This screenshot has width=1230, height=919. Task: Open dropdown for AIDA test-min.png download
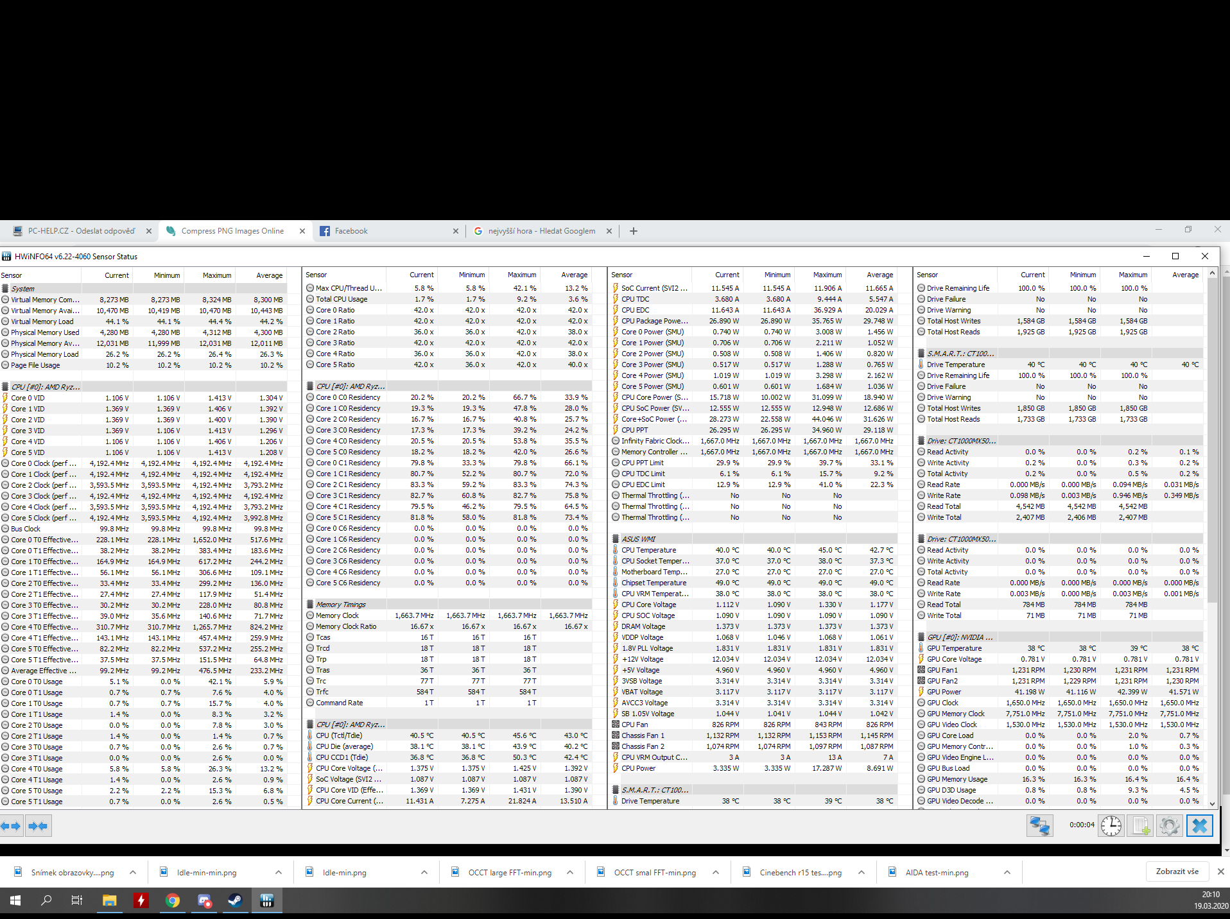pyautogui.click(x=1007, y=872)
